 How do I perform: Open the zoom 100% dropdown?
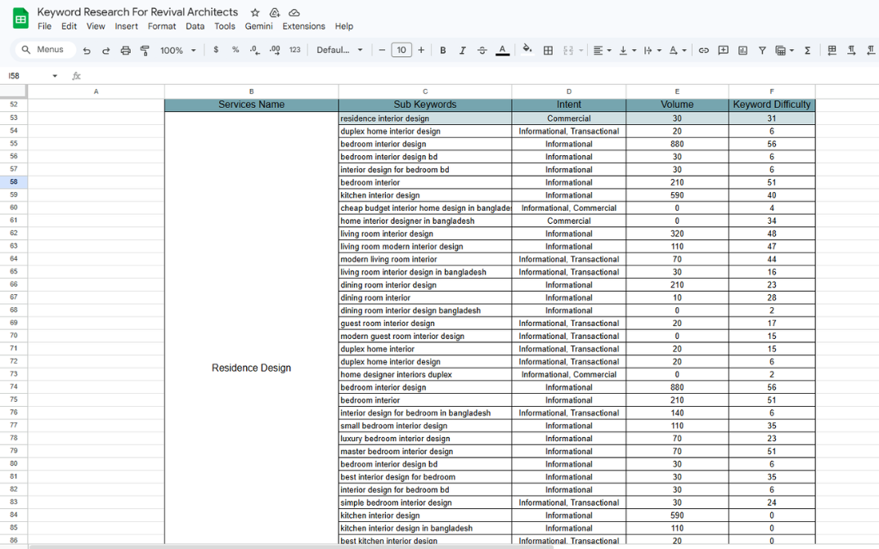(177, 51)
